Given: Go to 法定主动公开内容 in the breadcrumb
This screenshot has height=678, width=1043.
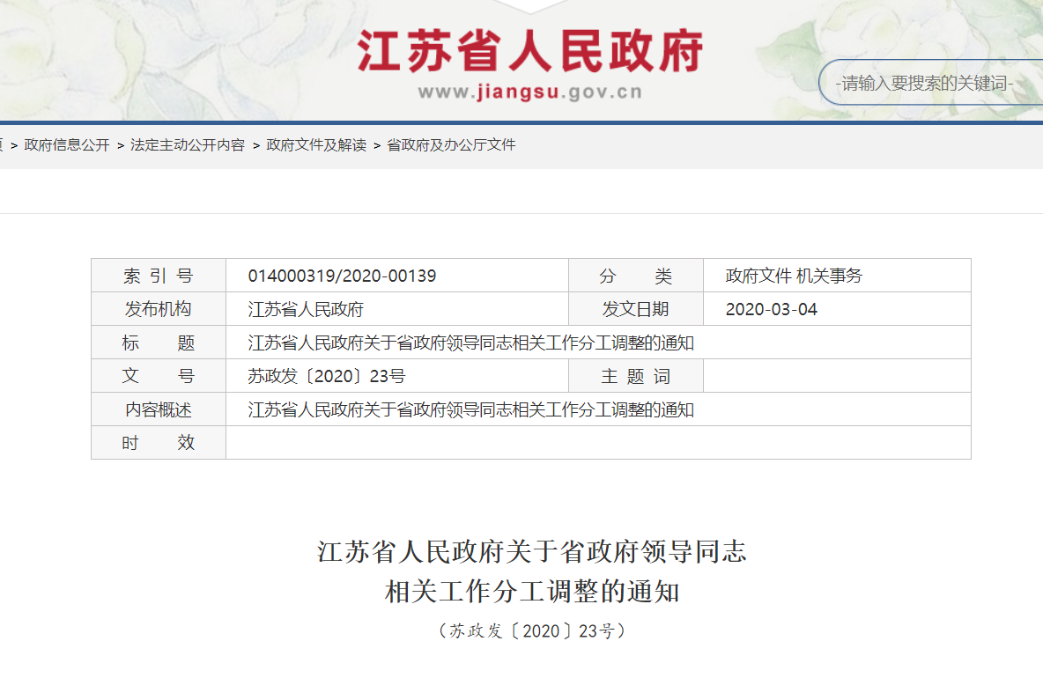Looking at the screenshot, I should [188, 145].
